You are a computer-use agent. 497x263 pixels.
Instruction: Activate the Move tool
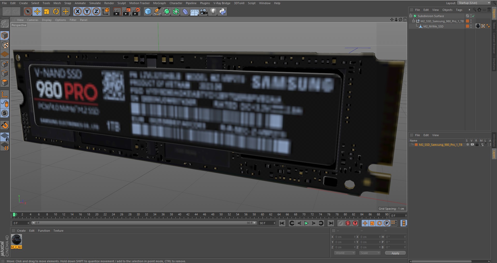coord(37,11)
